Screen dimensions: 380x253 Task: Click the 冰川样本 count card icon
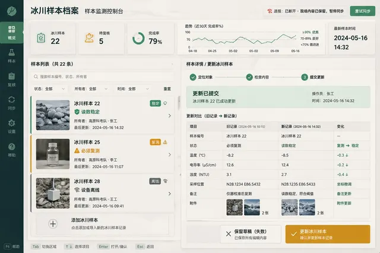pyautogui.click(x=41, y=38)
